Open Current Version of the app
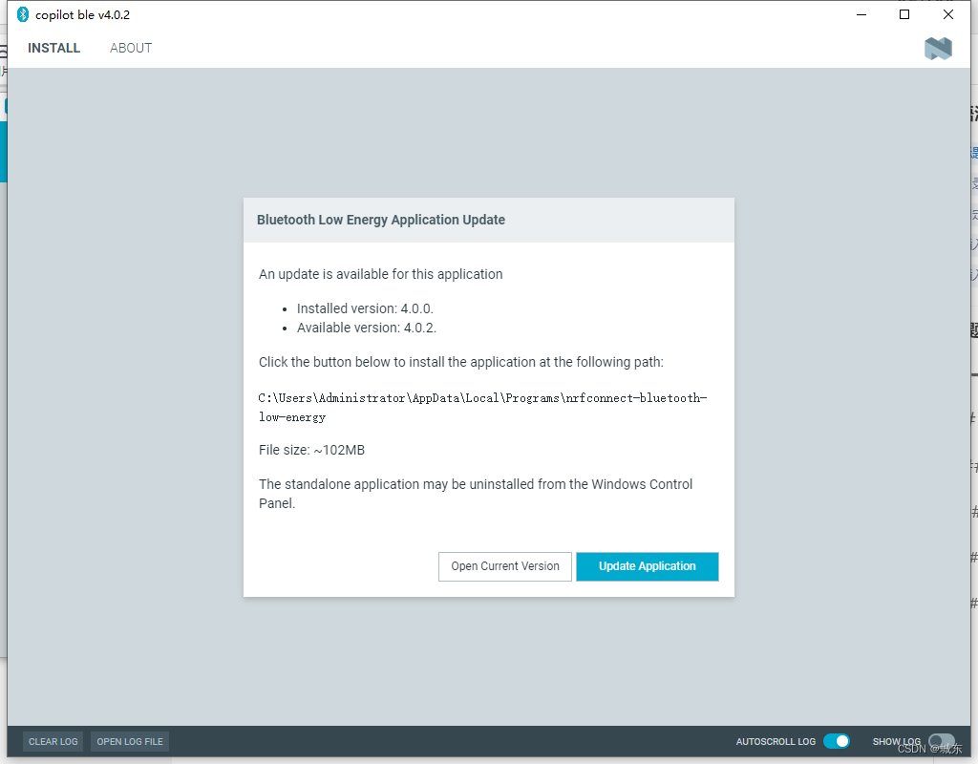The image size is (978, 764). pyautogui.click(x=504, y=566)
